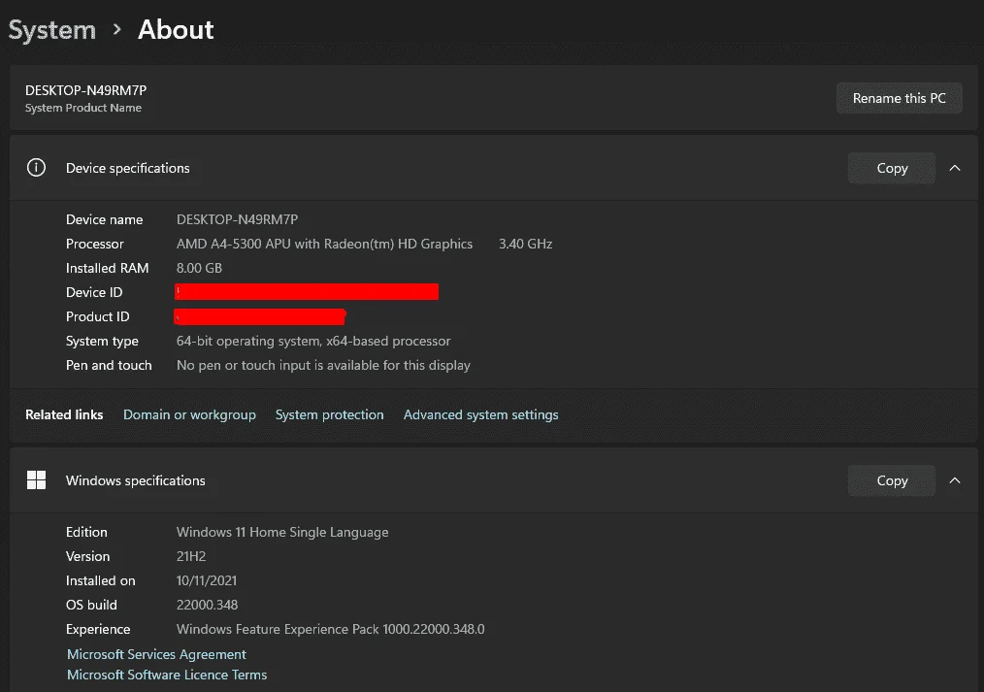Click the Windows logo icon beside Windows specifications

pos(37,480)
